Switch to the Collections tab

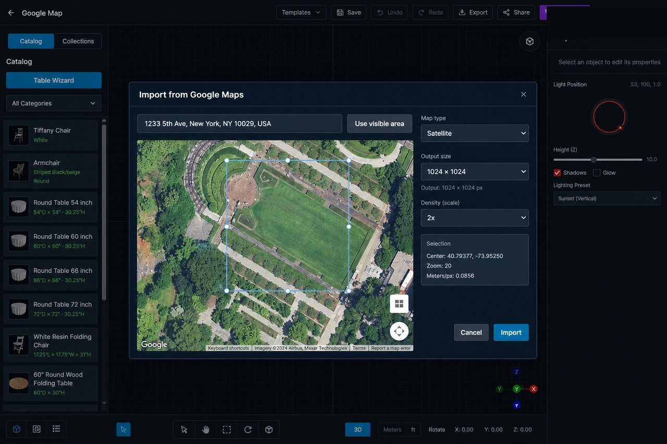pos(78,41)
